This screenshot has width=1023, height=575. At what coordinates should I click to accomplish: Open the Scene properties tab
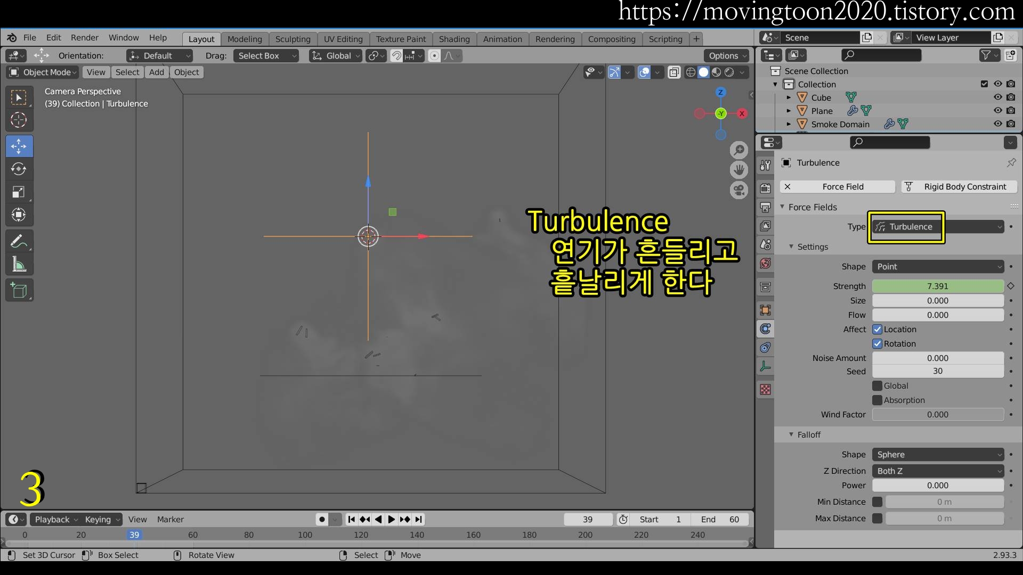766,244
